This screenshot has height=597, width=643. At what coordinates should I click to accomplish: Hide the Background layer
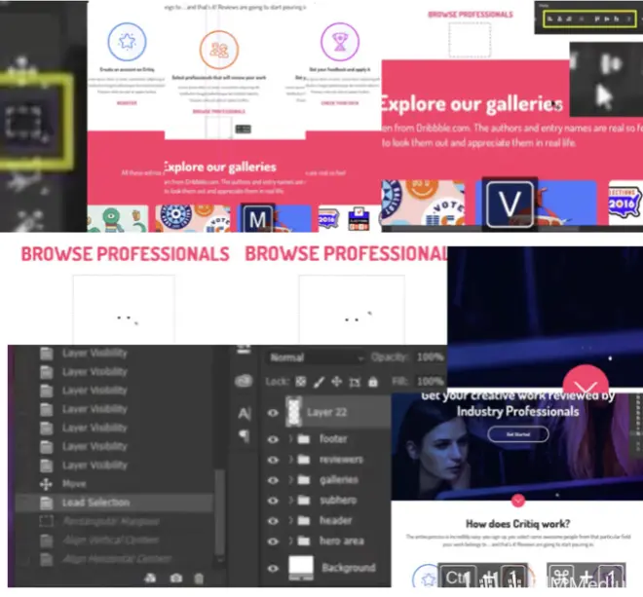coord(273,569)
